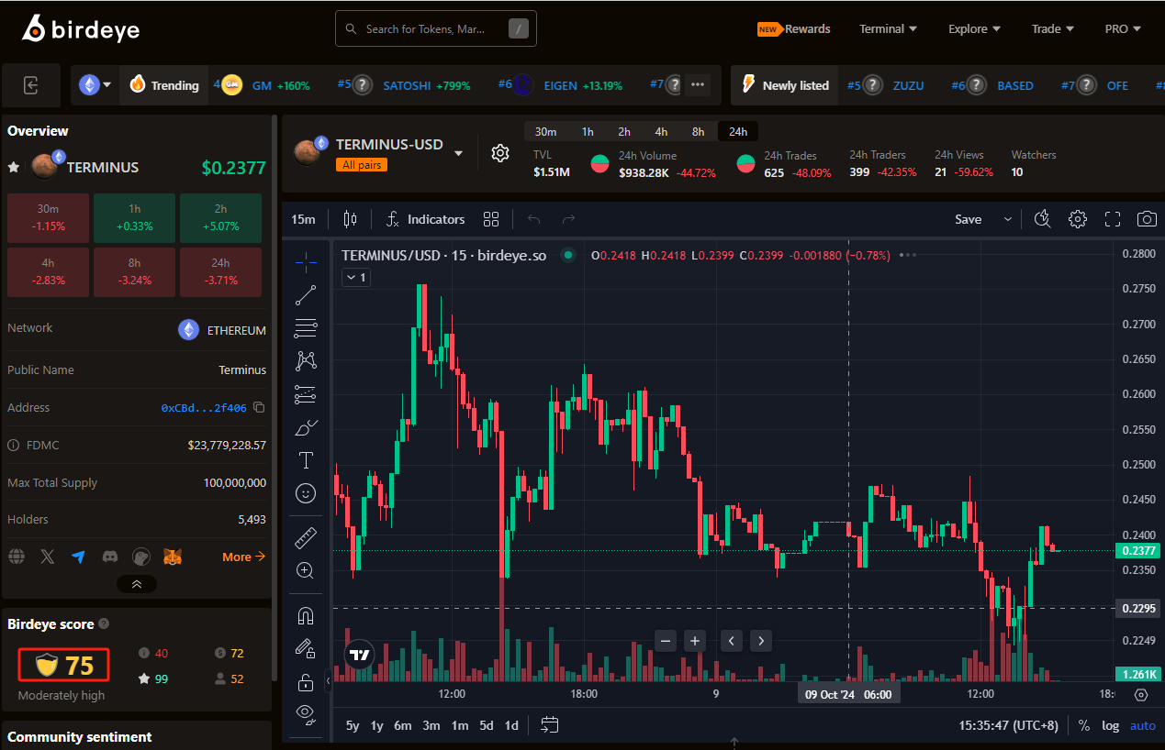Open the PRO dropdown menu
Screen dimensions: 1165x750
tap(1124, 29)
